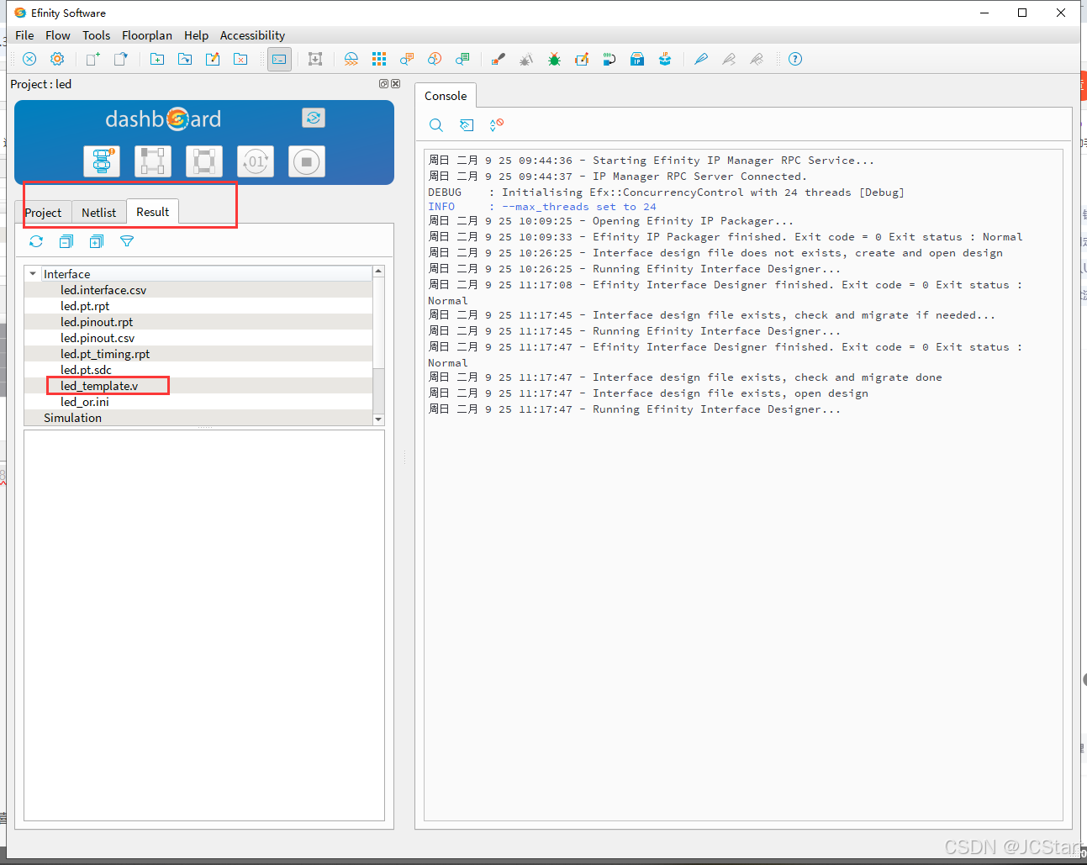Viewport: 1087px width, 865px height.
Task: Create a new file with the plus-page icon
Action: tap(92, 59)
